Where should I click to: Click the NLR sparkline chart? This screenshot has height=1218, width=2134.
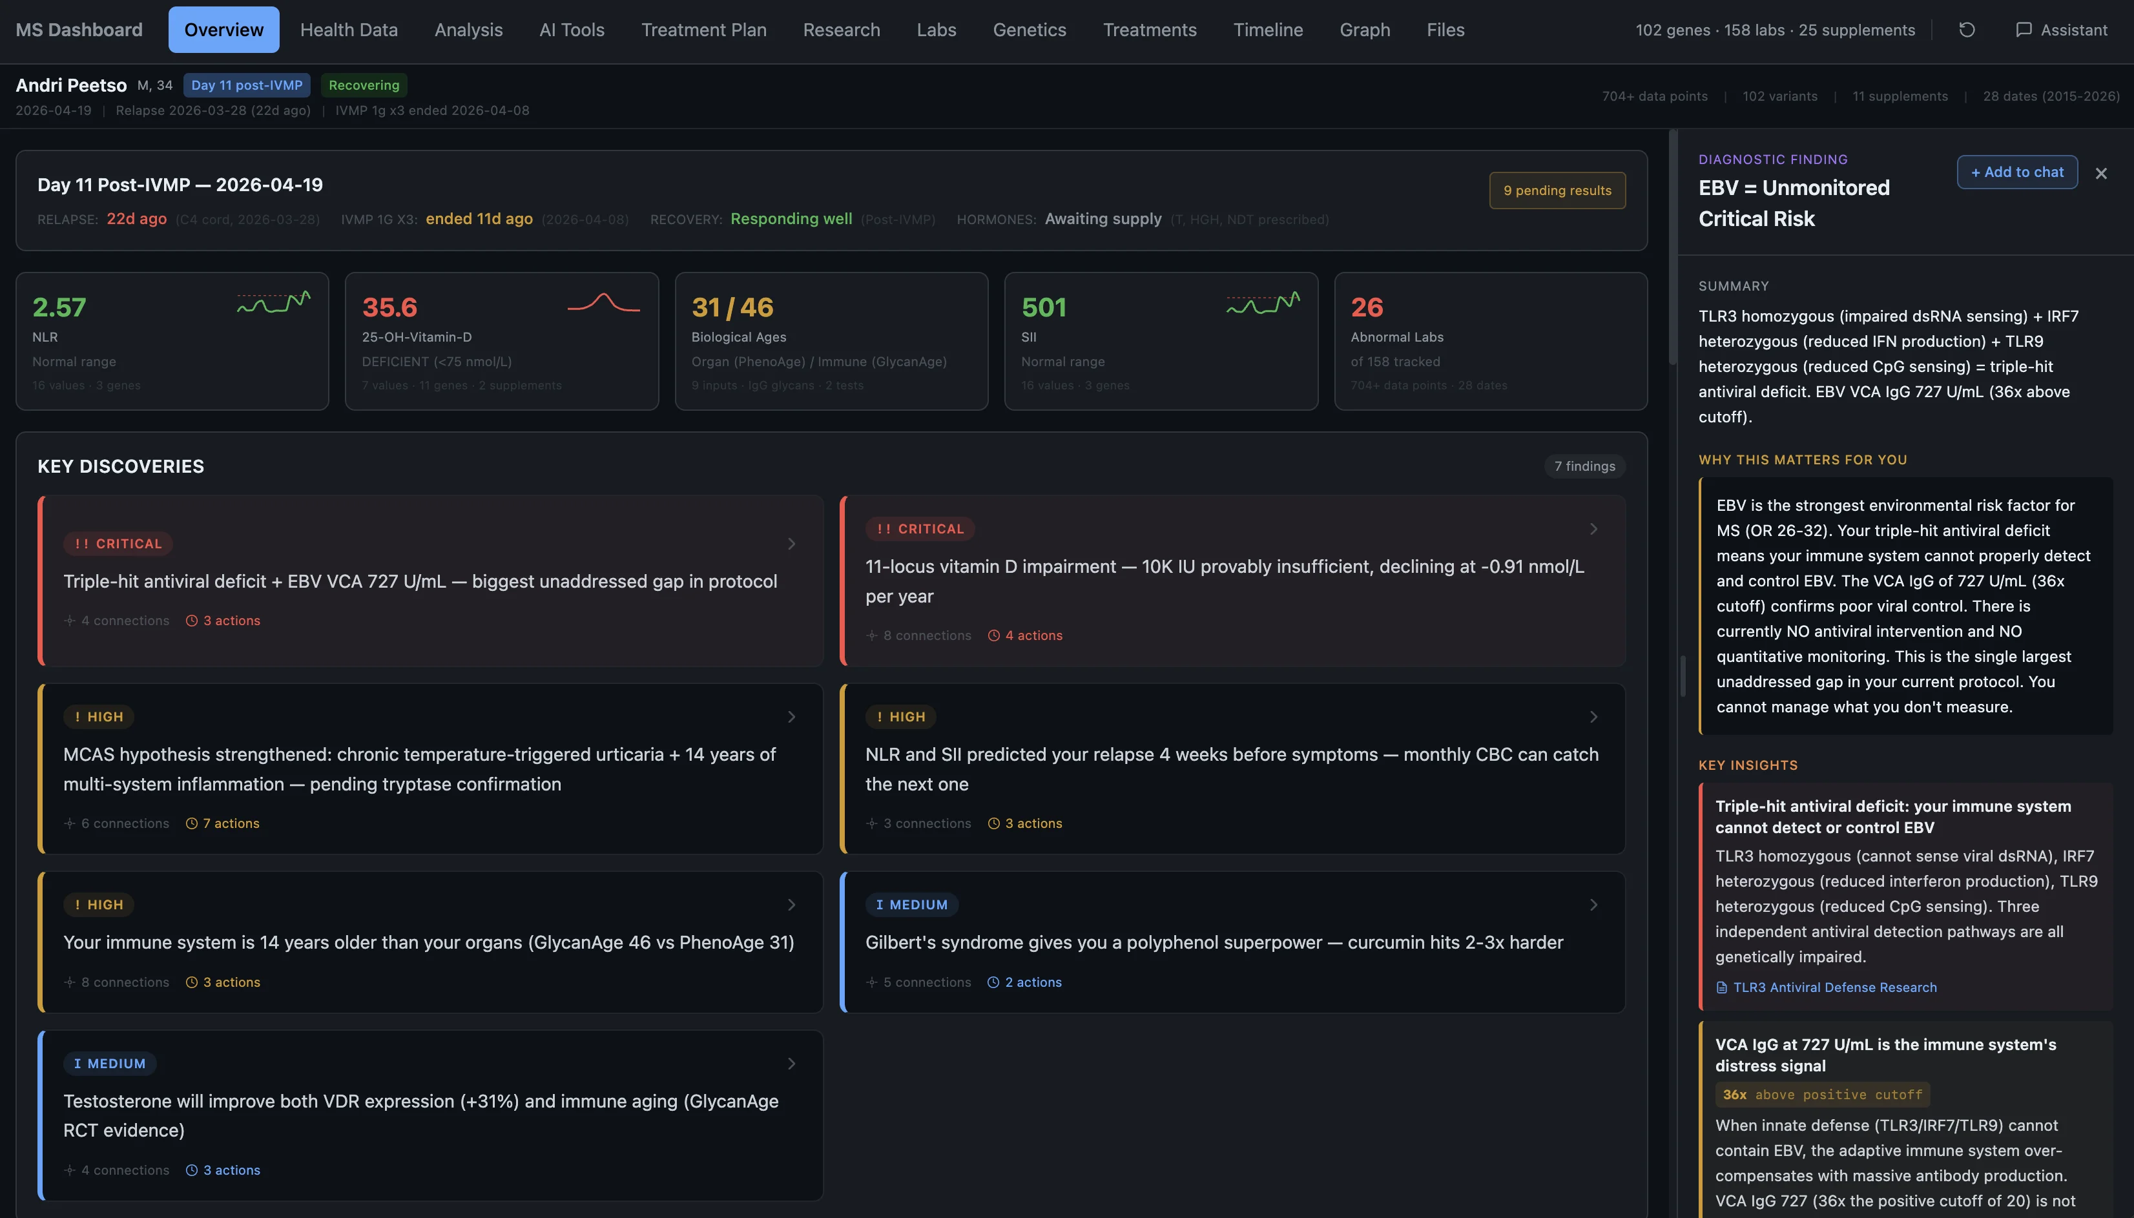click(274, 303)
